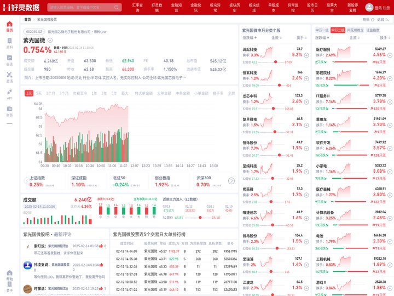Like the 2025-02-14 01:38 comment thumbs-up

(101, 246)
